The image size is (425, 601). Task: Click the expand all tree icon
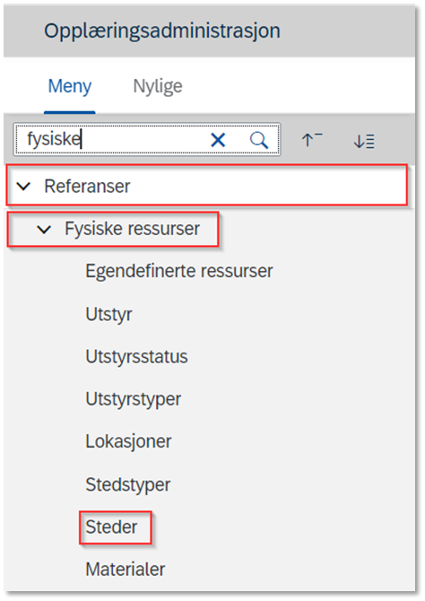364,141
